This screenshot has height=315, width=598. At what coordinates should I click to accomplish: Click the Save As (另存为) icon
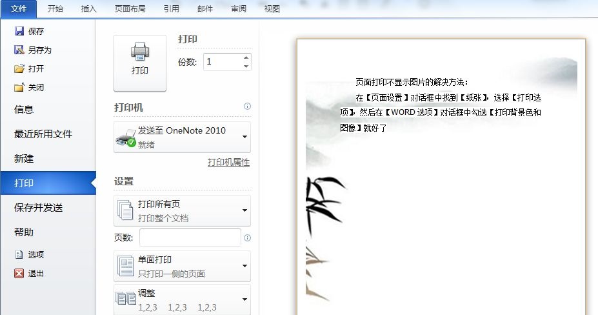(x=19, y=50)
